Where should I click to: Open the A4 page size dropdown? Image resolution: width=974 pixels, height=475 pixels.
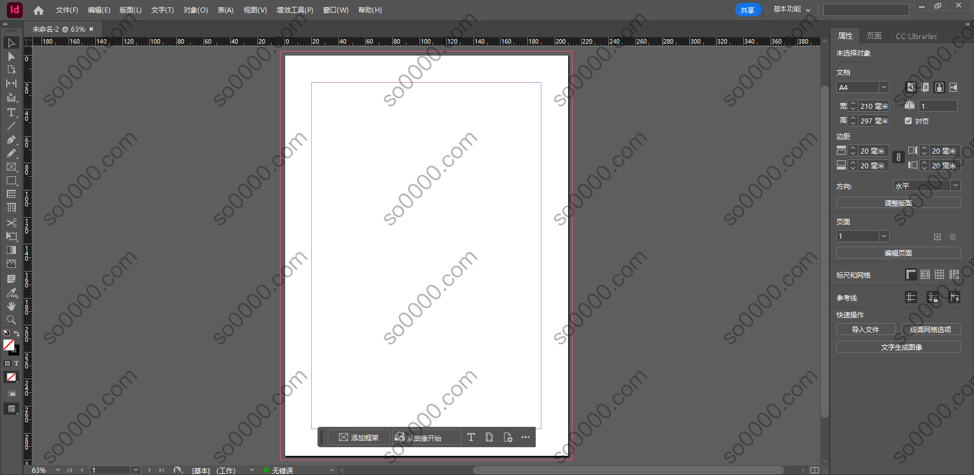tap(884, 87)
